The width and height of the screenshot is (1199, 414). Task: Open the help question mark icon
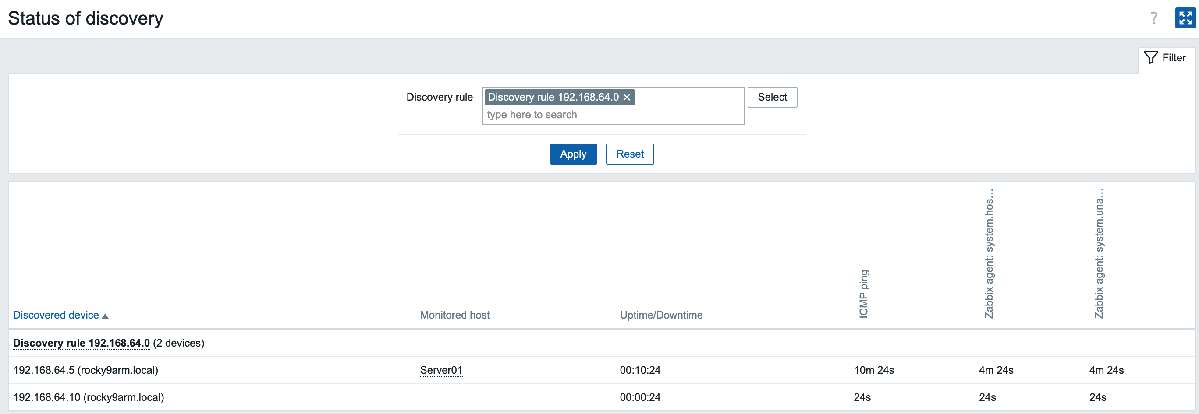pyautogui.click(x=1153, y=18)
